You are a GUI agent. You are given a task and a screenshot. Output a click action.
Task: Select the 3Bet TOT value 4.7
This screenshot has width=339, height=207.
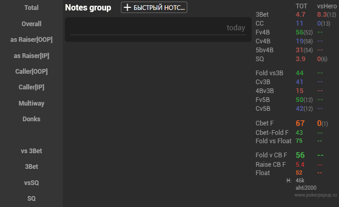click(300, 15)
